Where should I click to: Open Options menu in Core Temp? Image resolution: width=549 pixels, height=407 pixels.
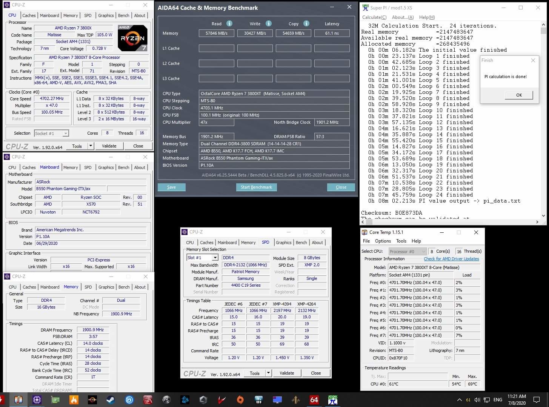(383, 241)
